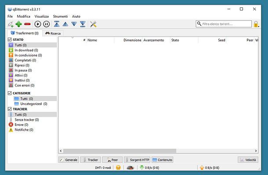This screenshot has width=268, height=175.
Task: Click the magnifier icon in filter box
Action: (x=199, y=24)
